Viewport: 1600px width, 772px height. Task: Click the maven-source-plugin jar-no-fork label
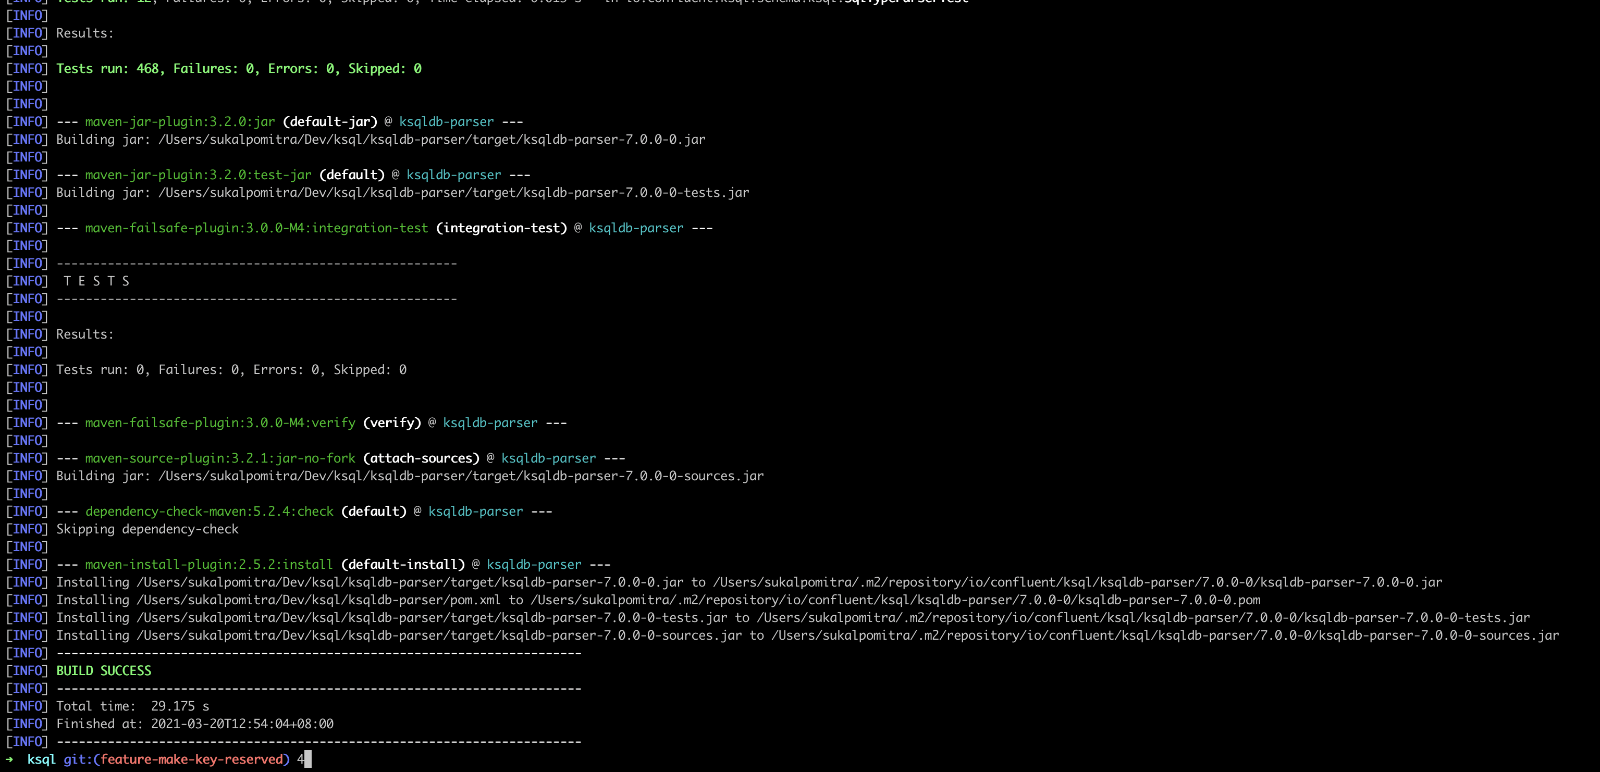(x=219, y=458)
